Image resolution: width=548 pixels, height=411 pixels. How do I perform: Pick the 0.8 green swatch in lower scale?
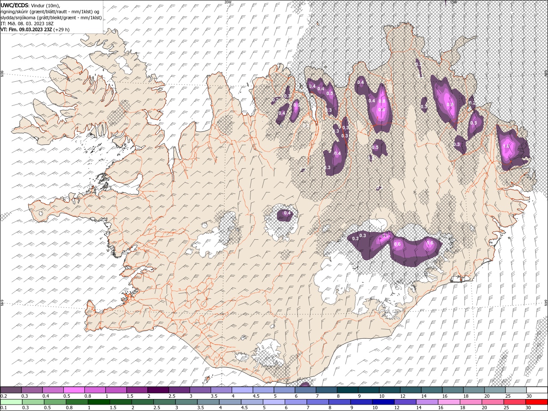tap(77, 402)
